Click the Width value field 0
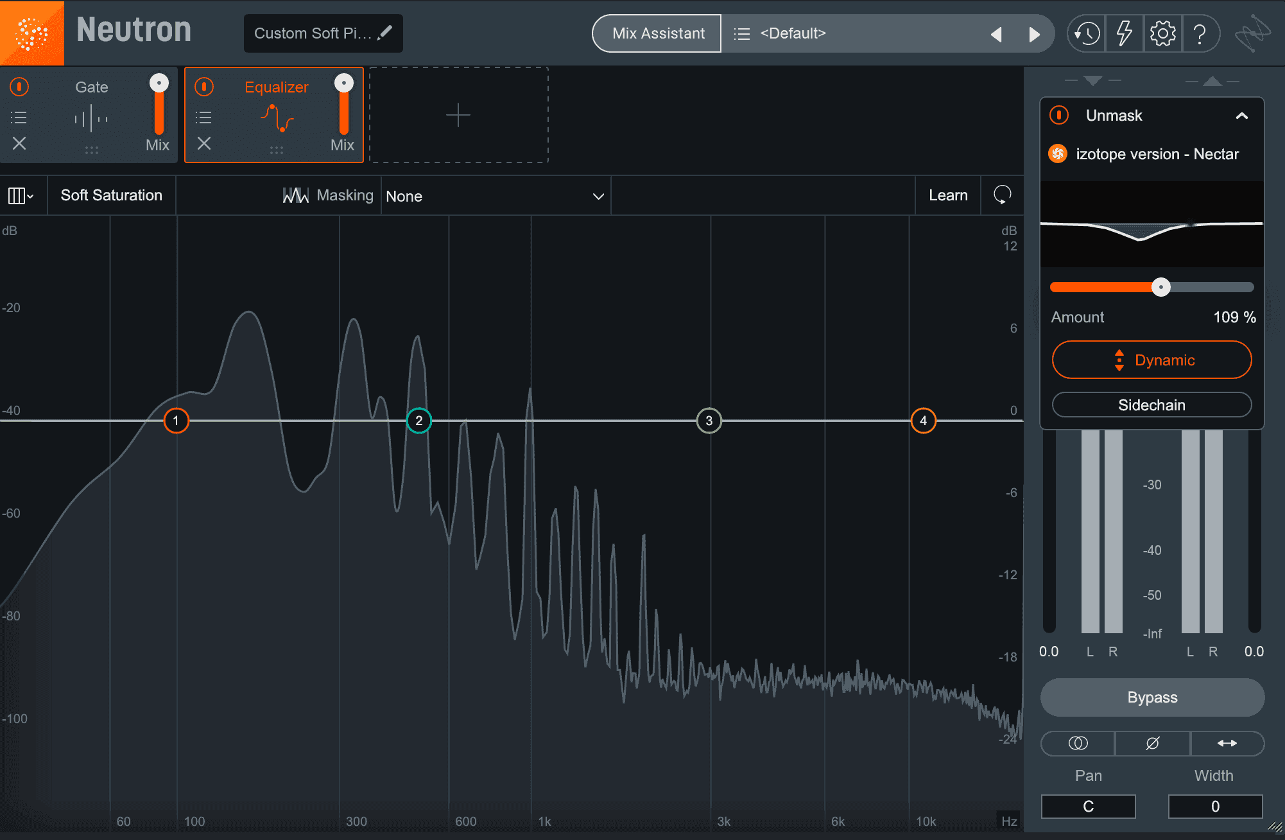Image resolution: width=1285 pixels, height=840 pixels. (1215, 807)
